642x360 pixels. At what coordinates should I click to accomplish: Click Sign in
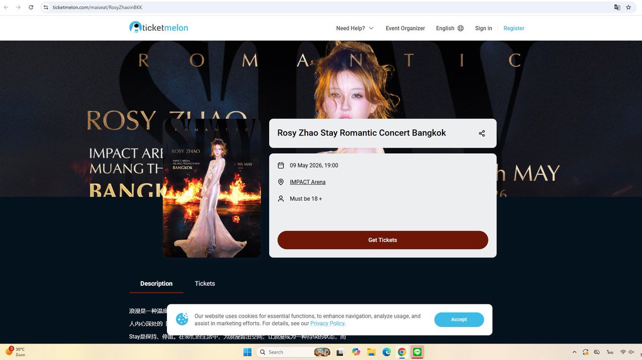pos(484,28)
